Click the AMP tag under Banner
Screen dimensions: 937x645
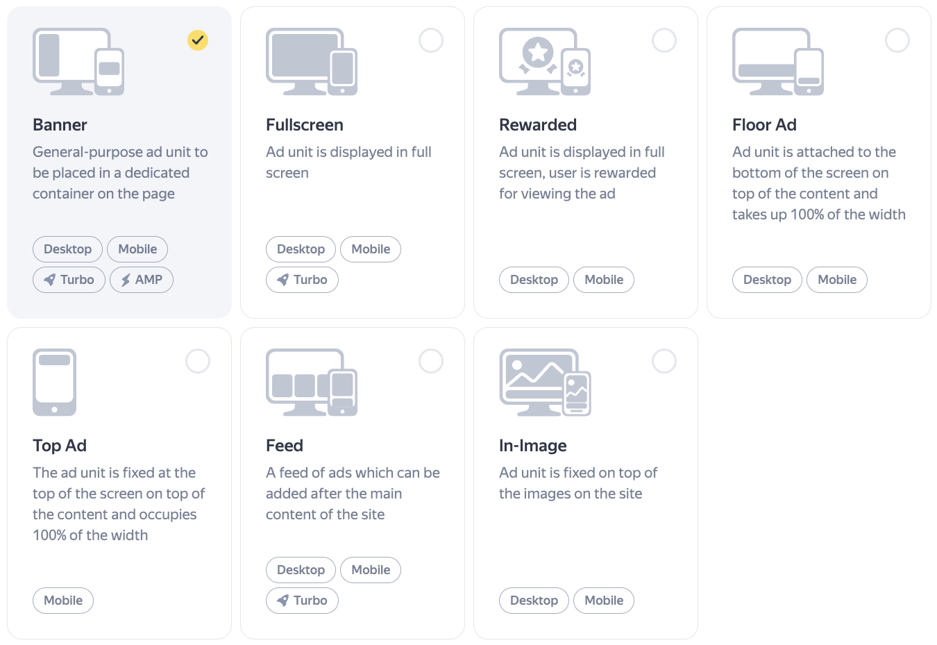click(142, 280)
